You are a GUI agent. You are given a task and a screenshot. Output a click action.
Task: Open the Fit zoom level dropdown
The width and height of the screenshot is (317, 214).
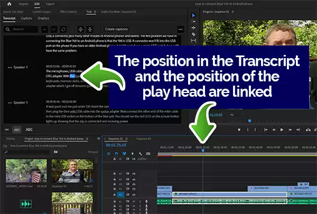[237, 115]
